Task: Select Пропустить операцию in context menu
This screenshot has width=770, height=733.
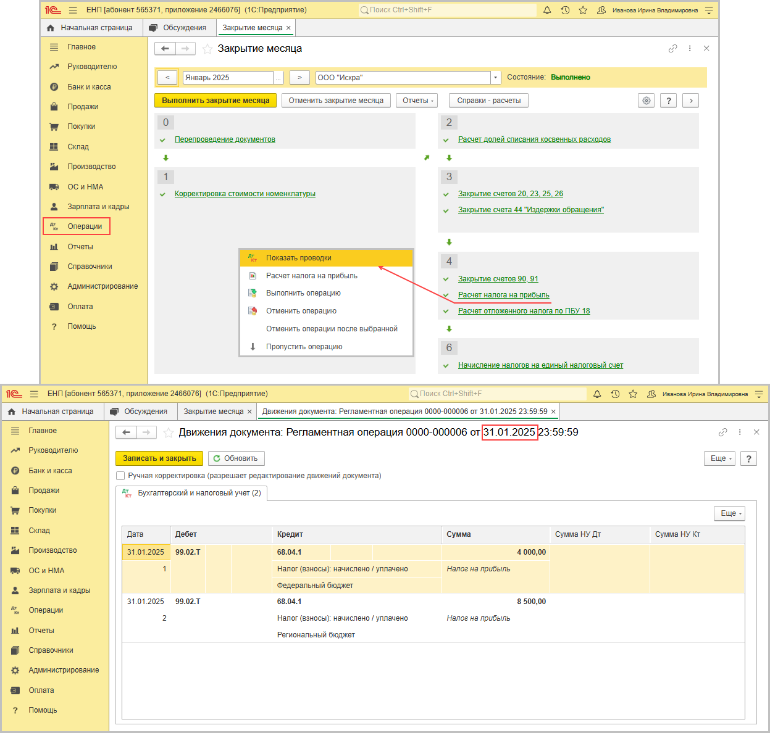Action: [326, 347]
